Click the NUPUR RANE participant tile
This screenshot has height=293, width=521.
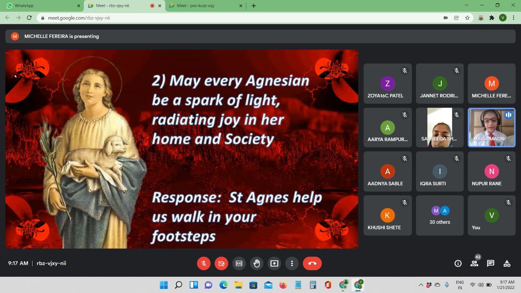pos(492,171)
